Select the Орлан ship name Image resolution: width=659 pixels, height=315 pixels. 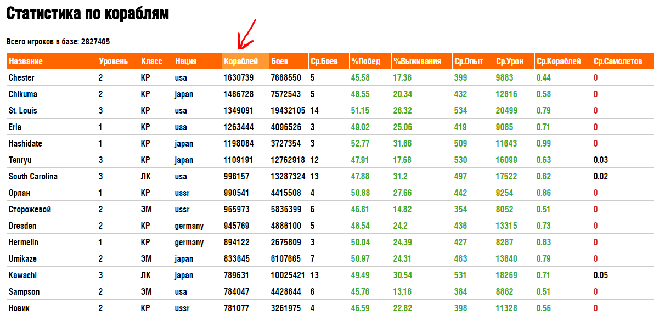pos(19,193)
